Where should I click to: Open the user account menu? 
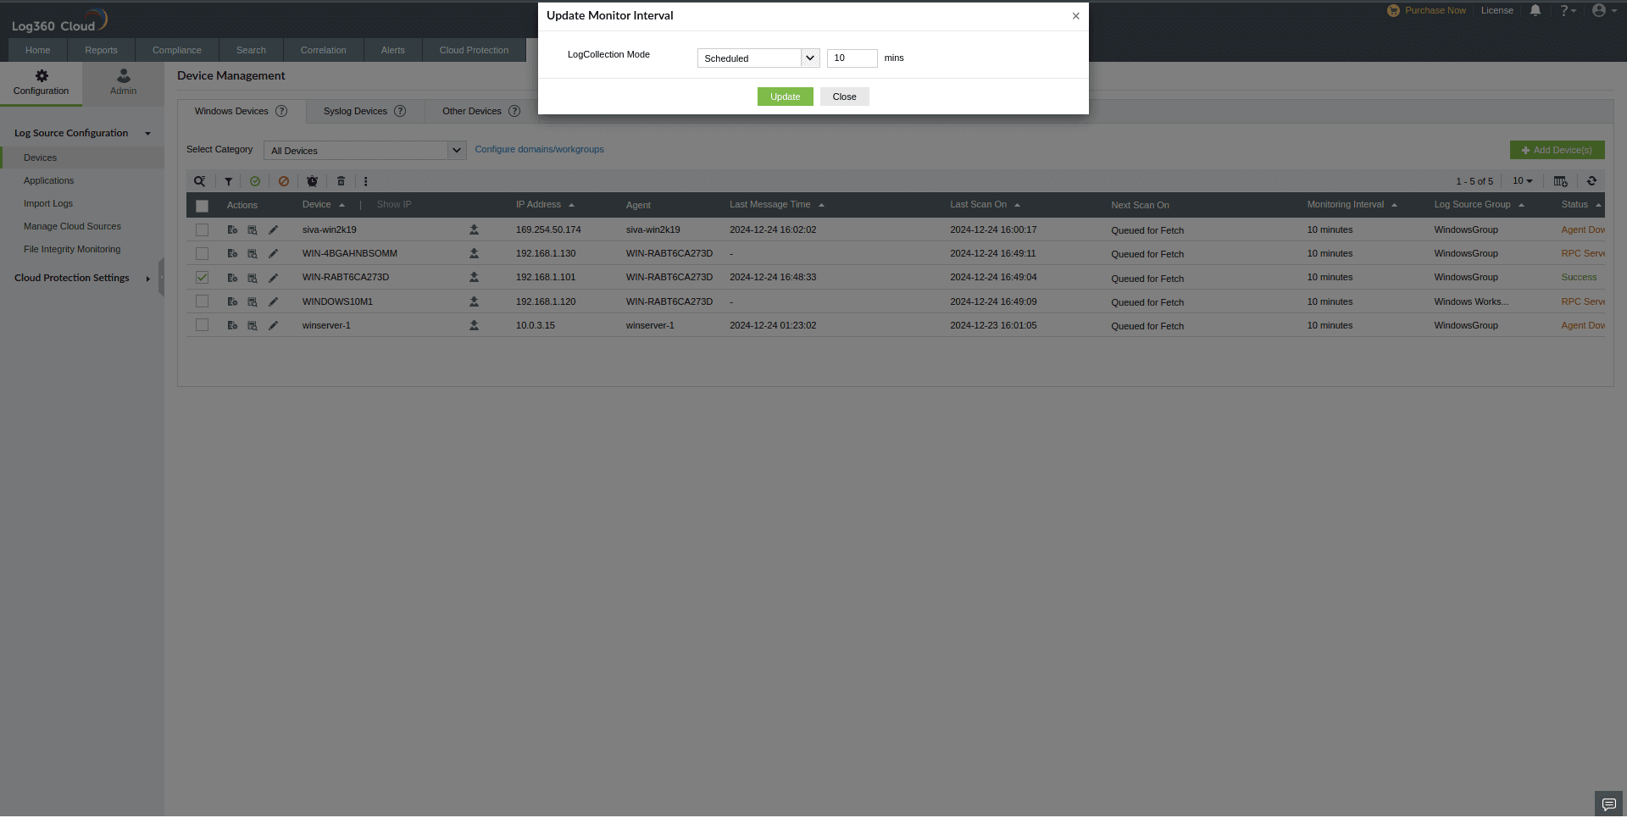coord(1603,11)
